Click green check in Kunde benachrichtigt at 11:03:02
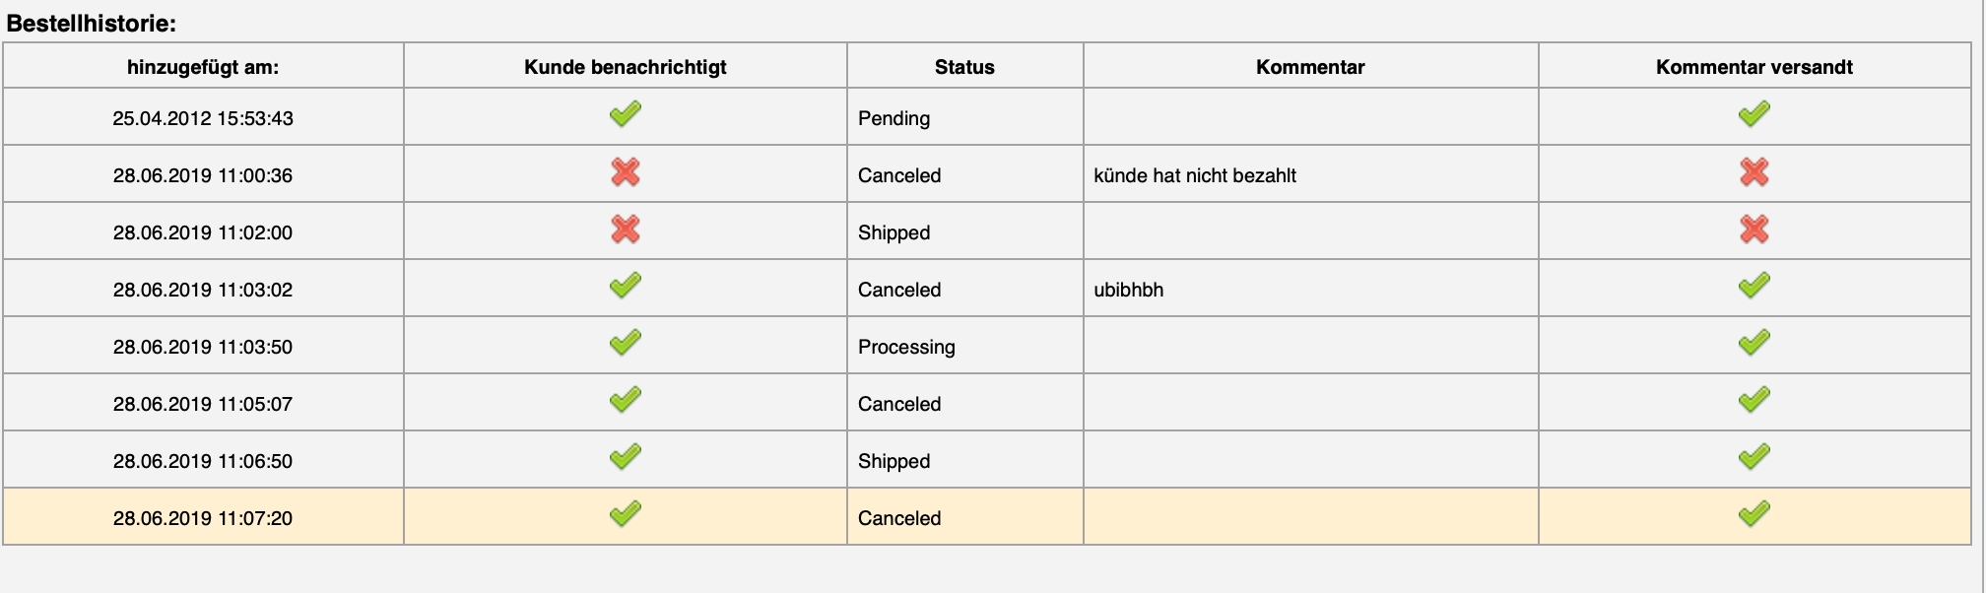 tap(625, 286)
